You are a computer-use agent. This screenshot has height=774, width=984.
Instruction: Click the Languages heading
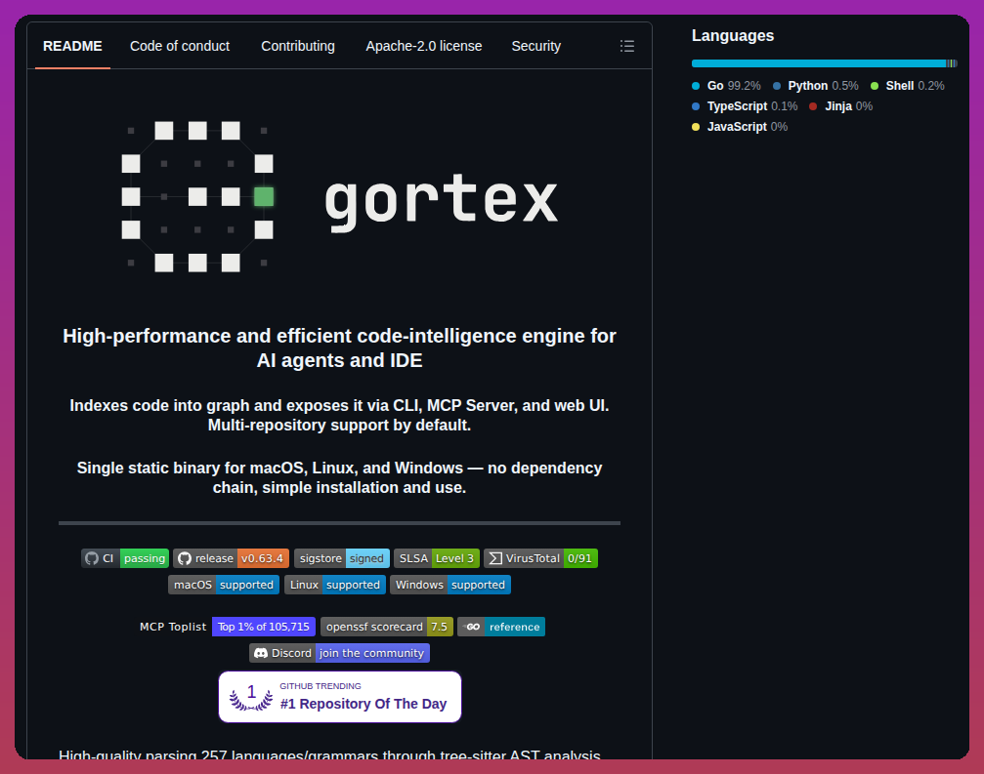pyautogui.click(x=732, y=36)
